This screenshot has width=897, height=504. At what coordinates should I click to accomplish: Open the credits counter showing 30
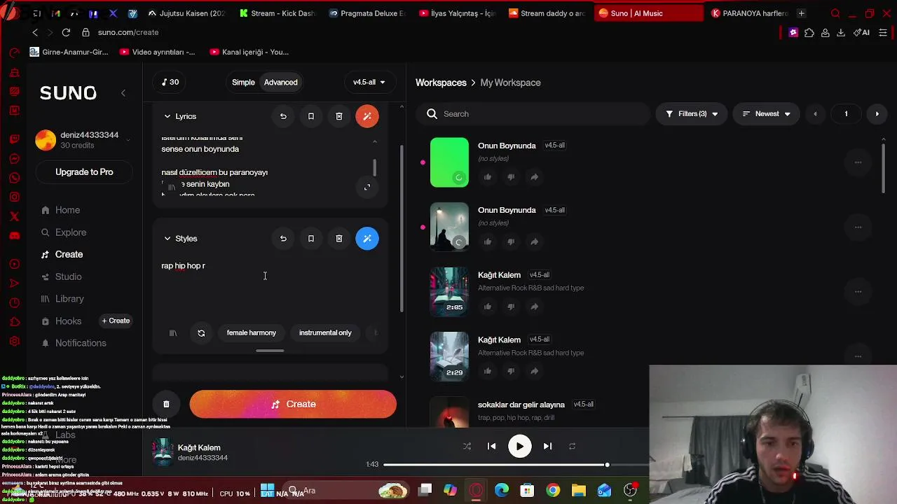170,82
